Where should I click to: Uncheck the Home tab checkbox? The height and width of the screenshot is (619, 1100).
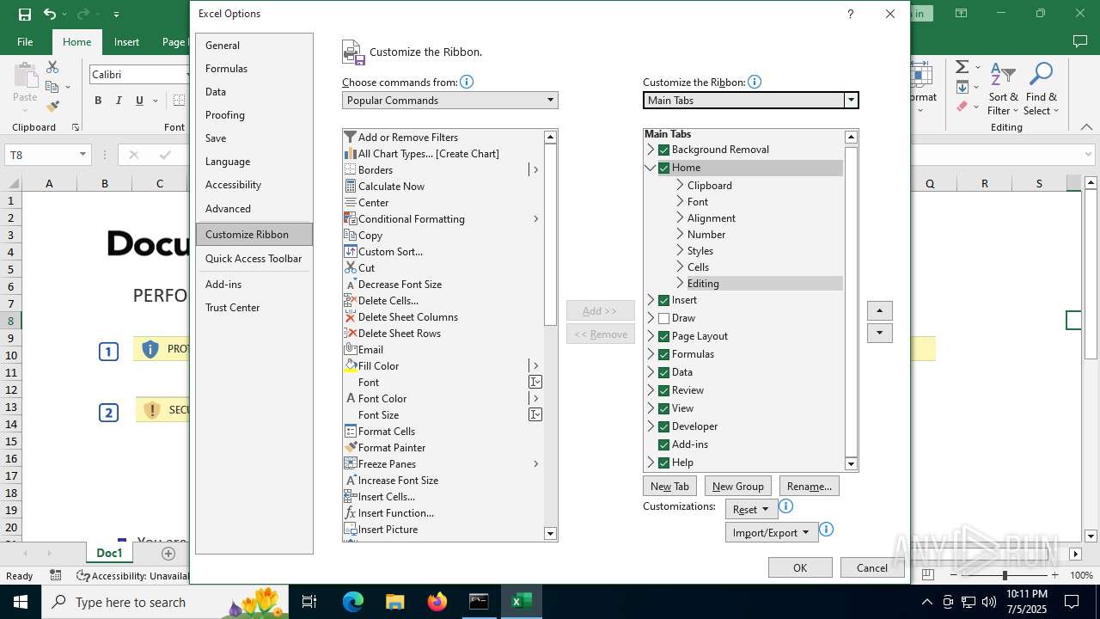coord(663,168)
